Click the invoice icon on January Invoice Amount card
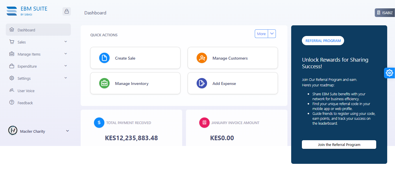Image resolution: width=395 pixels, height=169 pixels. coord(204,123)
